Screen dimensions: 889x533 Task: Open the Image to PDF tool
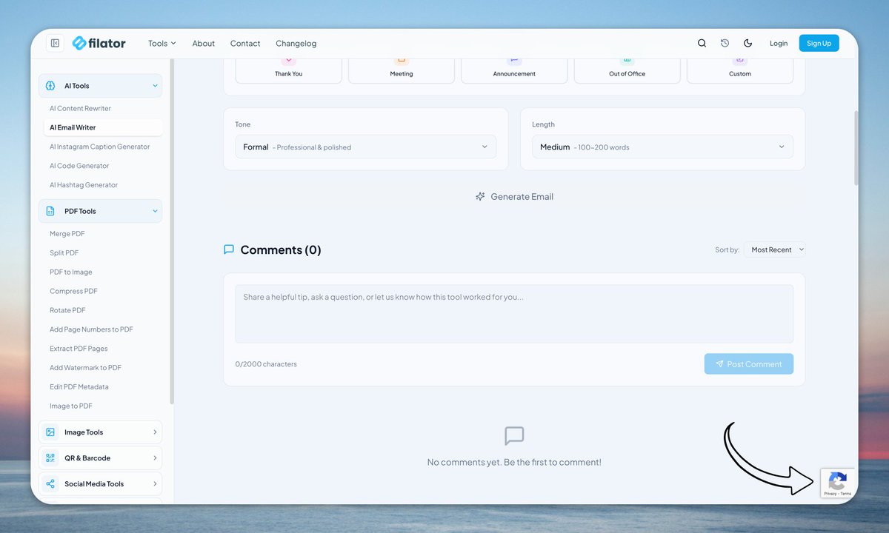[71, 406]
